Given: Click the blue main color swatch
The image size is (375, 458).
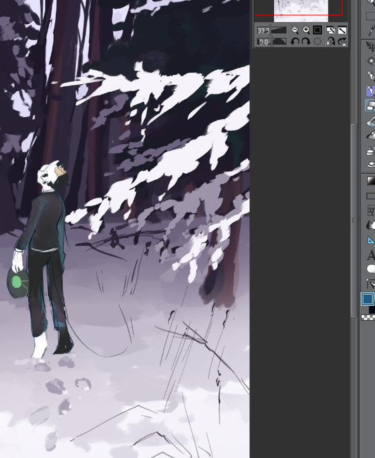Looking at the screenshot, I should [x=368, y=299].
